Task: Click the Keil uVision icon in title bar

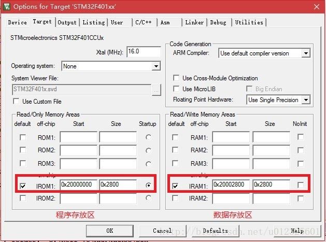Action: tap(7, 7)
